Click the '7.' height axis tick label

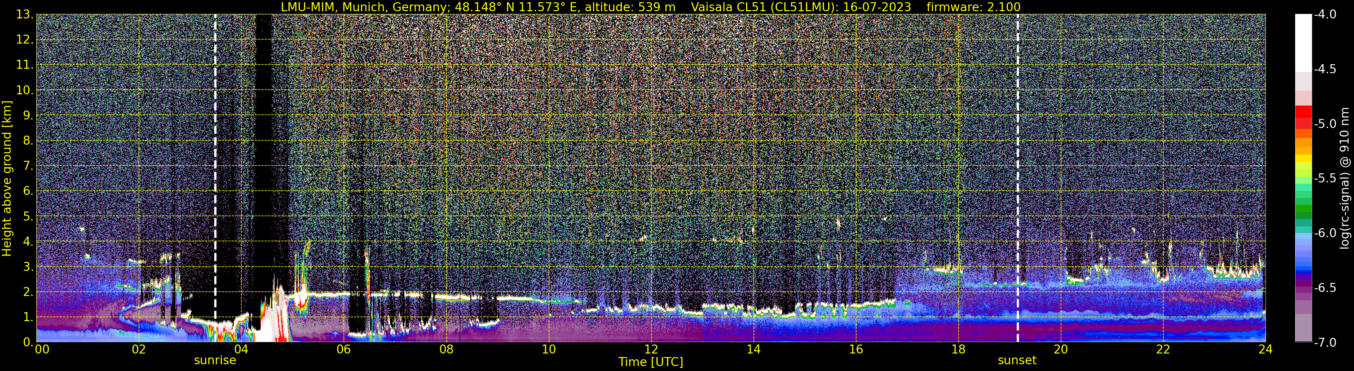tap(28, 166)
